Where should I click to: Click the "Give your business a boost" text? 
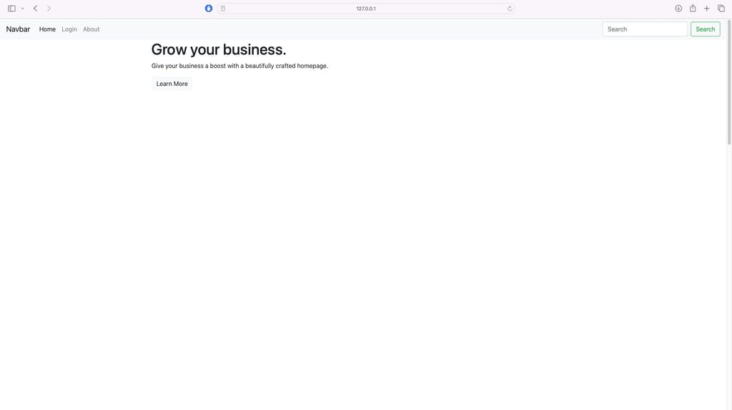click(x=188, y=66)
